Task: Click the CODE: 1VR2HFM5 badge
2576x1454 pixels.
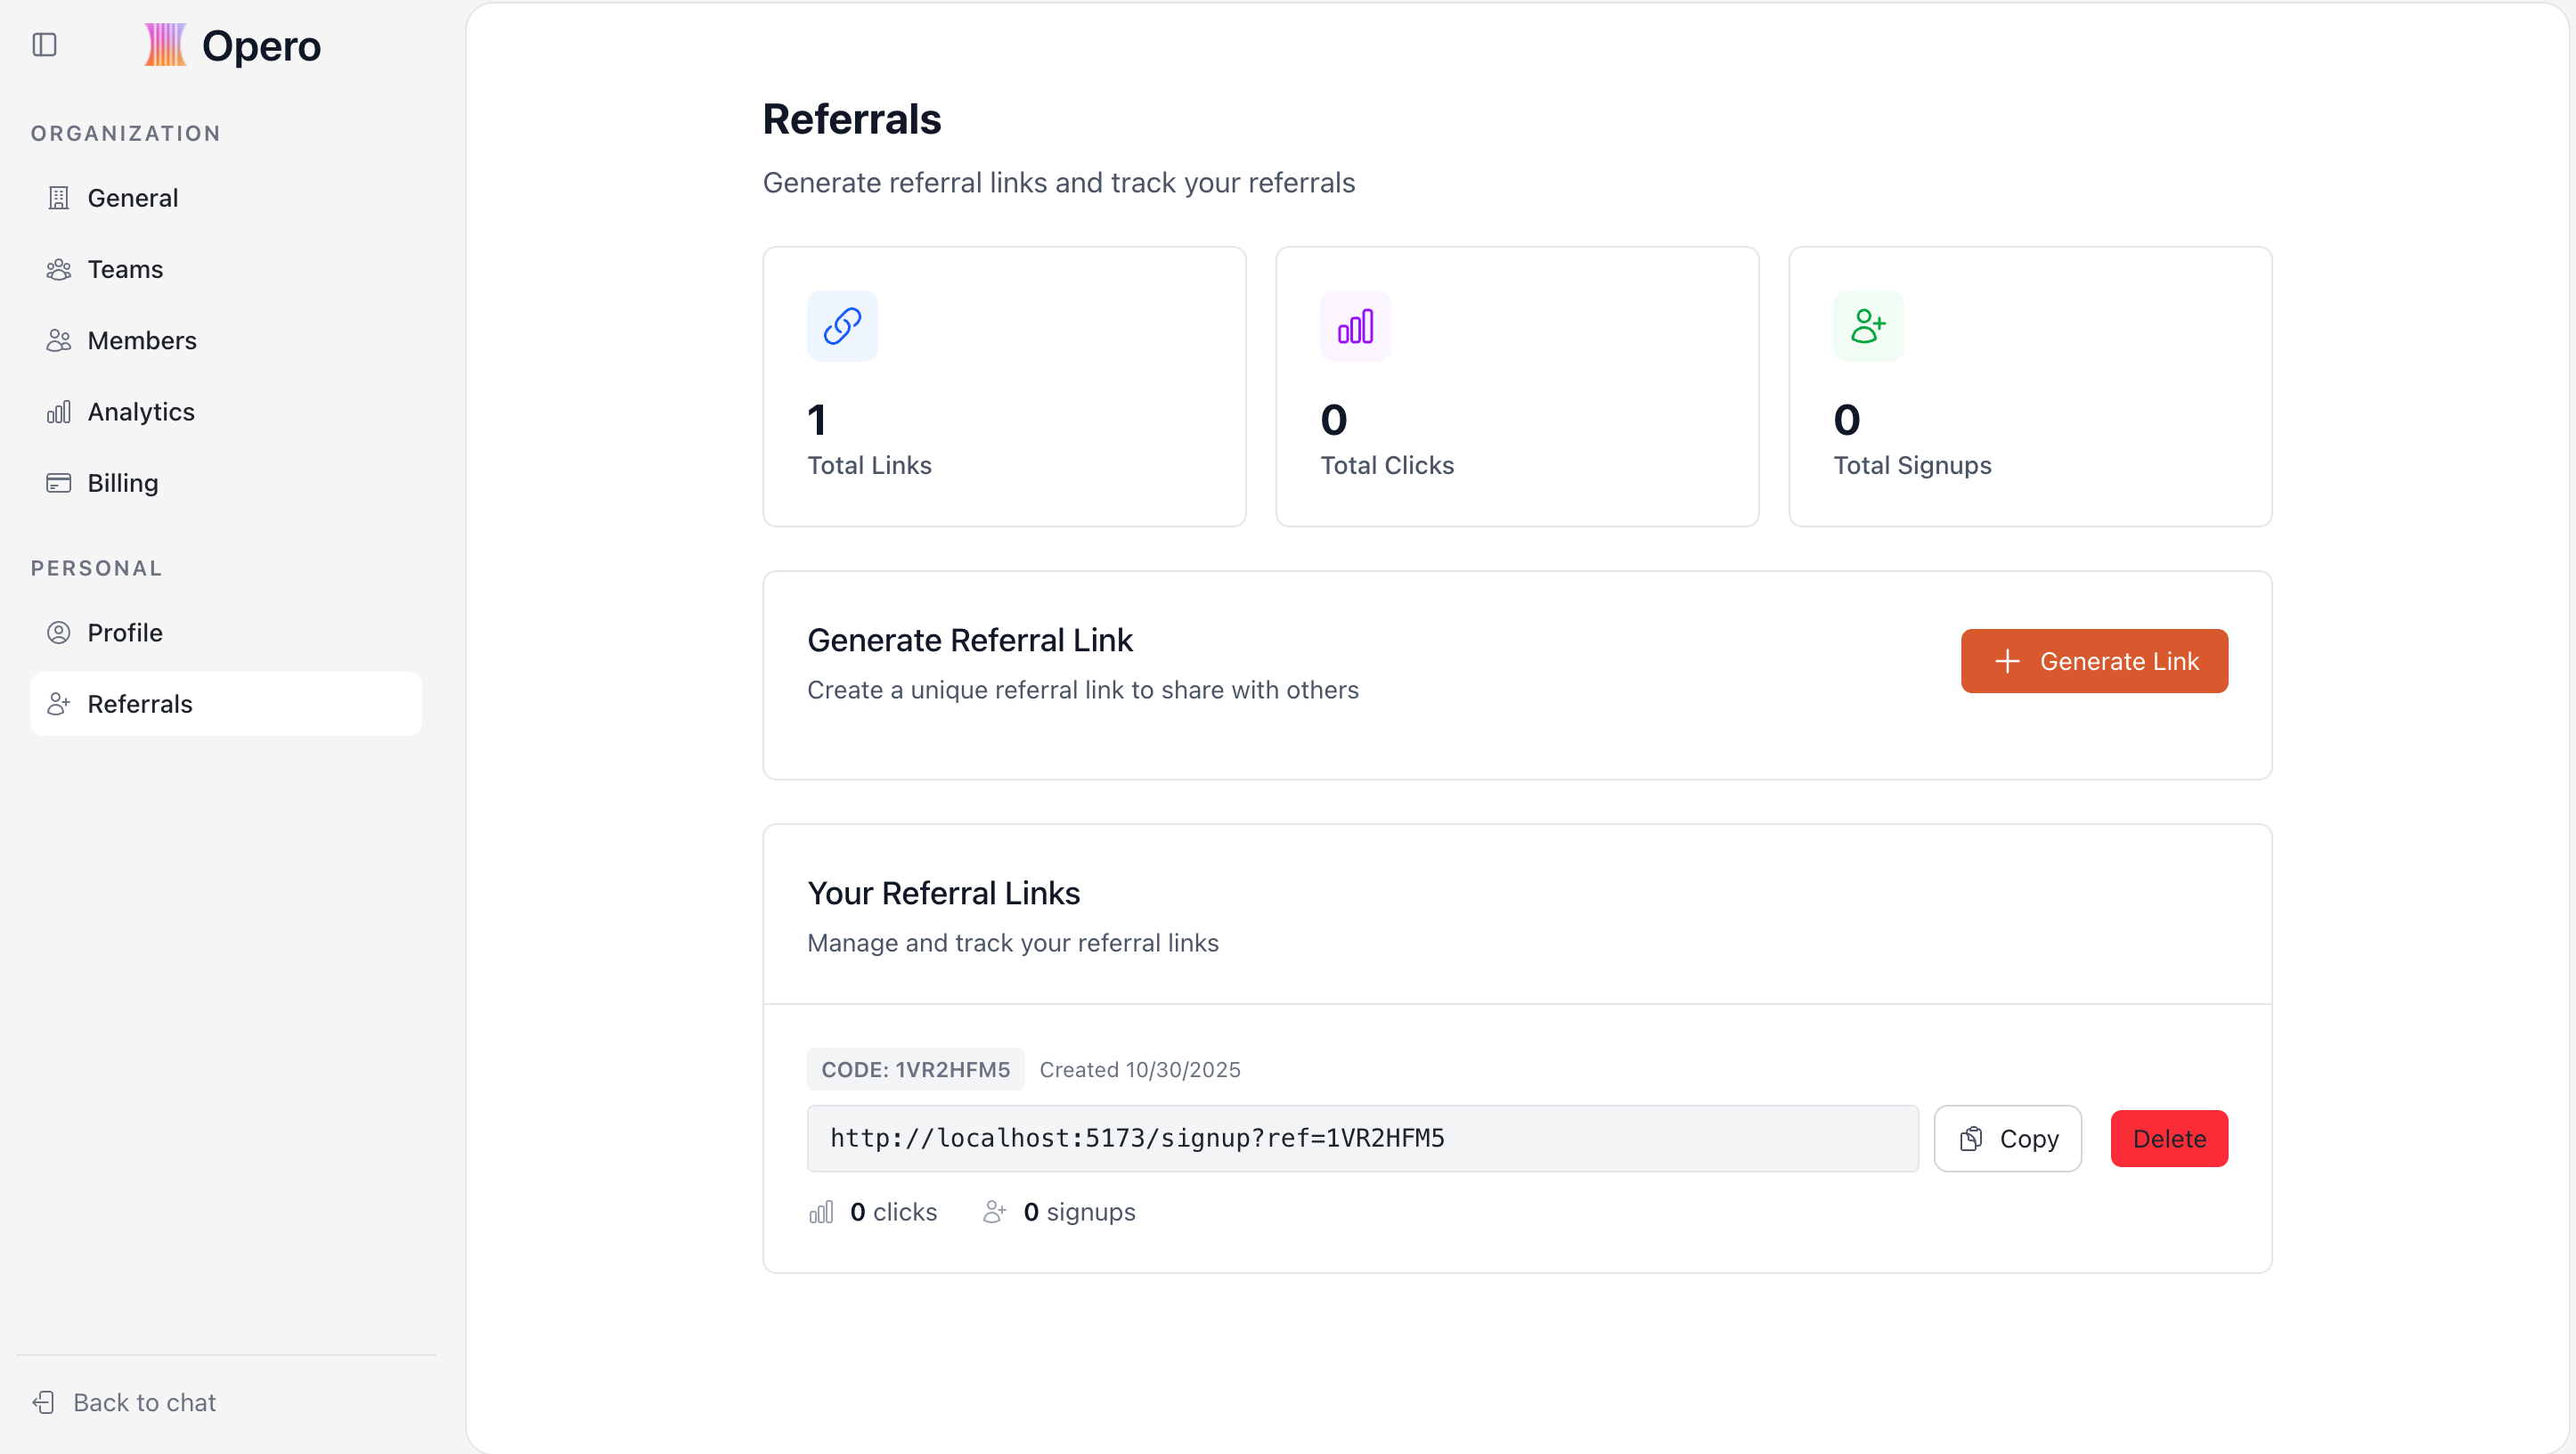Action: 915,1069
